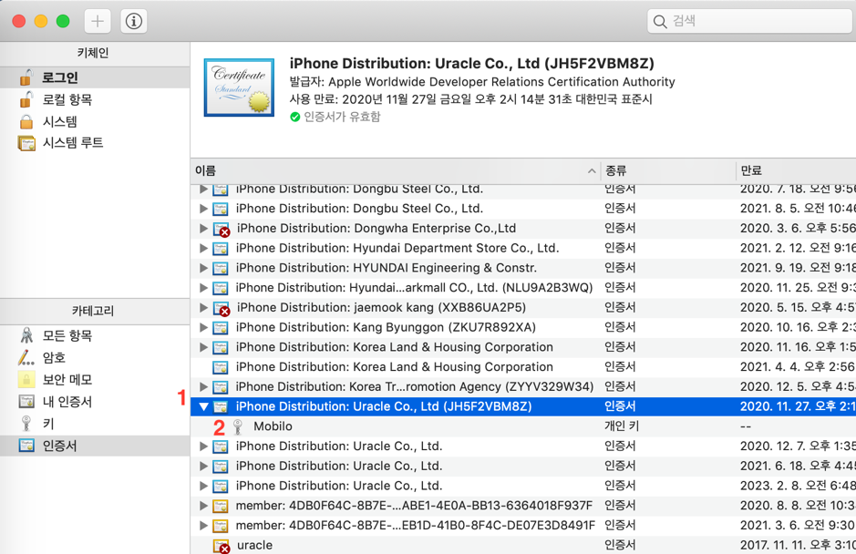Screen dimensions: 856x554
Task: Click the expiry cell 2021. 9. 19.
Action: coord(798,268)
